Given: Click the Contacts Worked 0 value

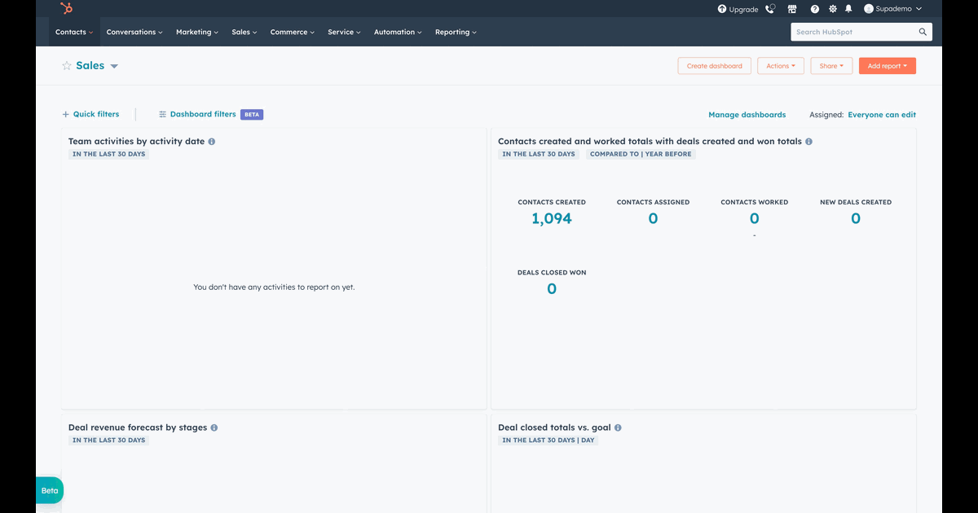Looking at the screenshot, I should [x=755, y=218].
